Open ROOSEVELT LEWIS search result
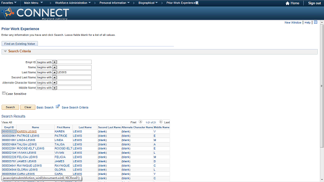This screenshot has width=324, height=182. point(30,148)
